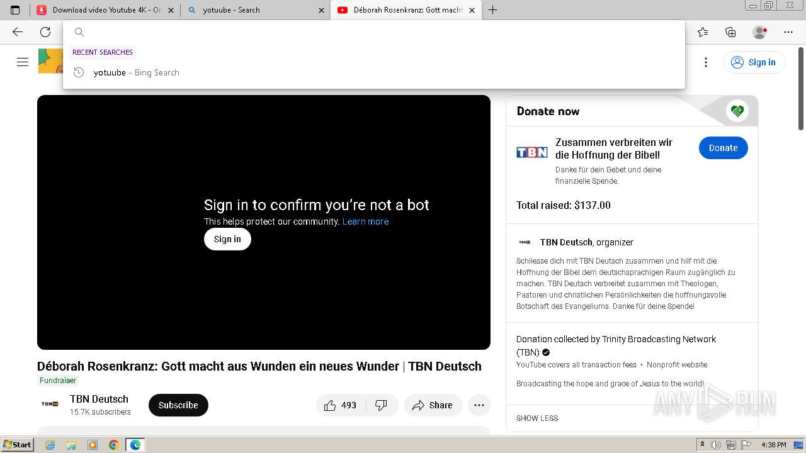Click the network icon in system tray
Viewport: 806px width, 453px height.
tap(730, 445)
